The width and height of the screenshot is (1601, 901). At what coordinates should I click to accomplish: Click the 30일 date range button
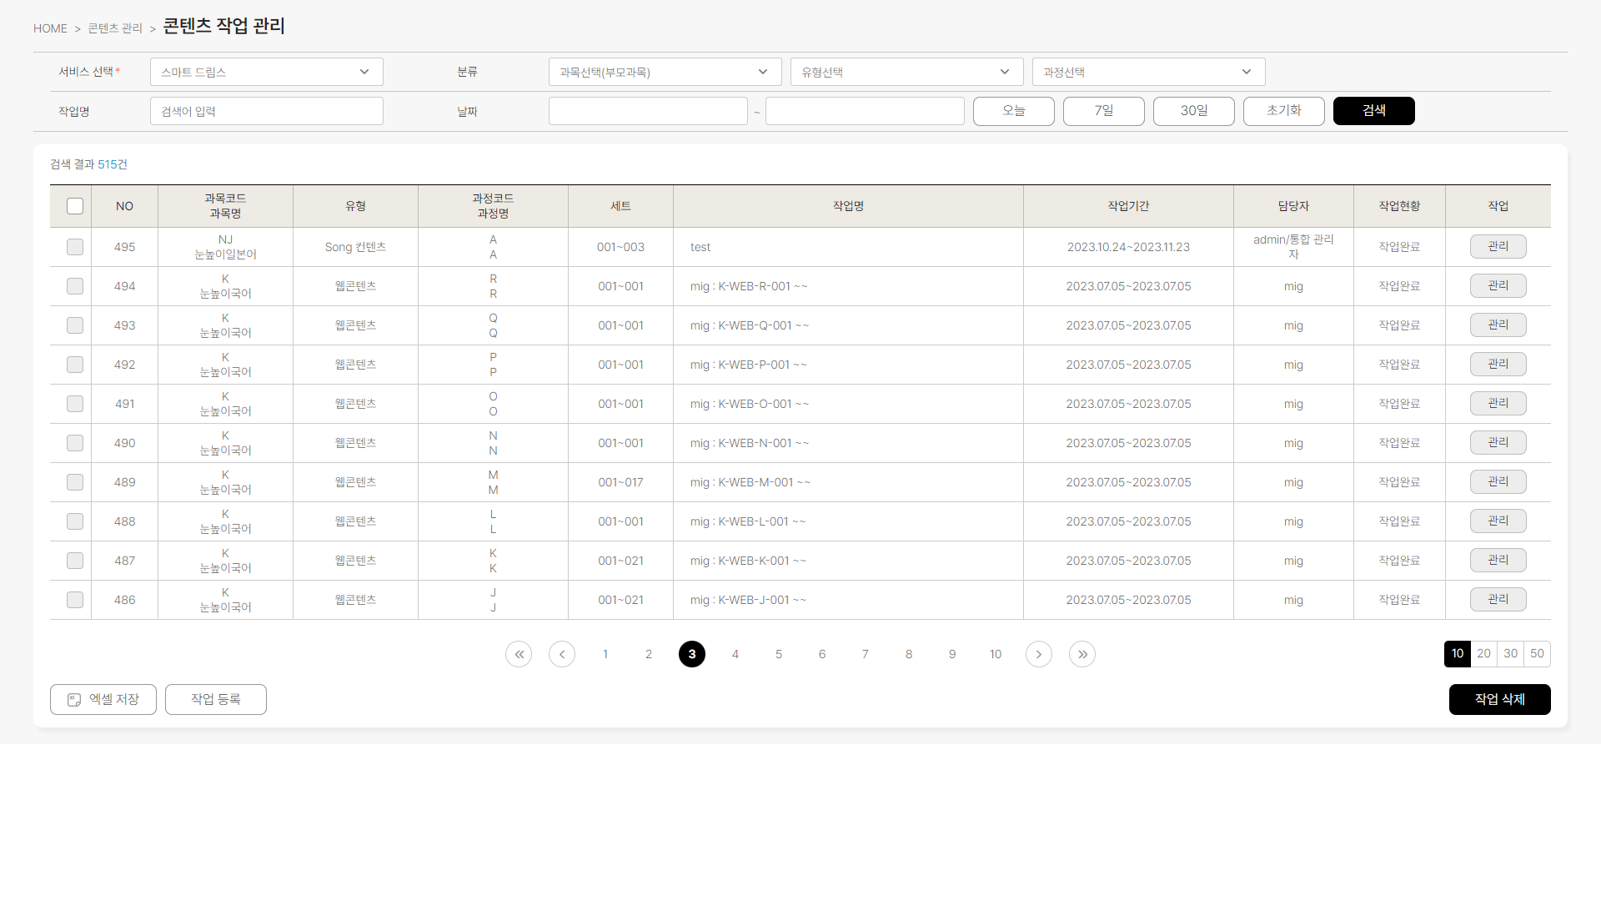click(1194, 111)
